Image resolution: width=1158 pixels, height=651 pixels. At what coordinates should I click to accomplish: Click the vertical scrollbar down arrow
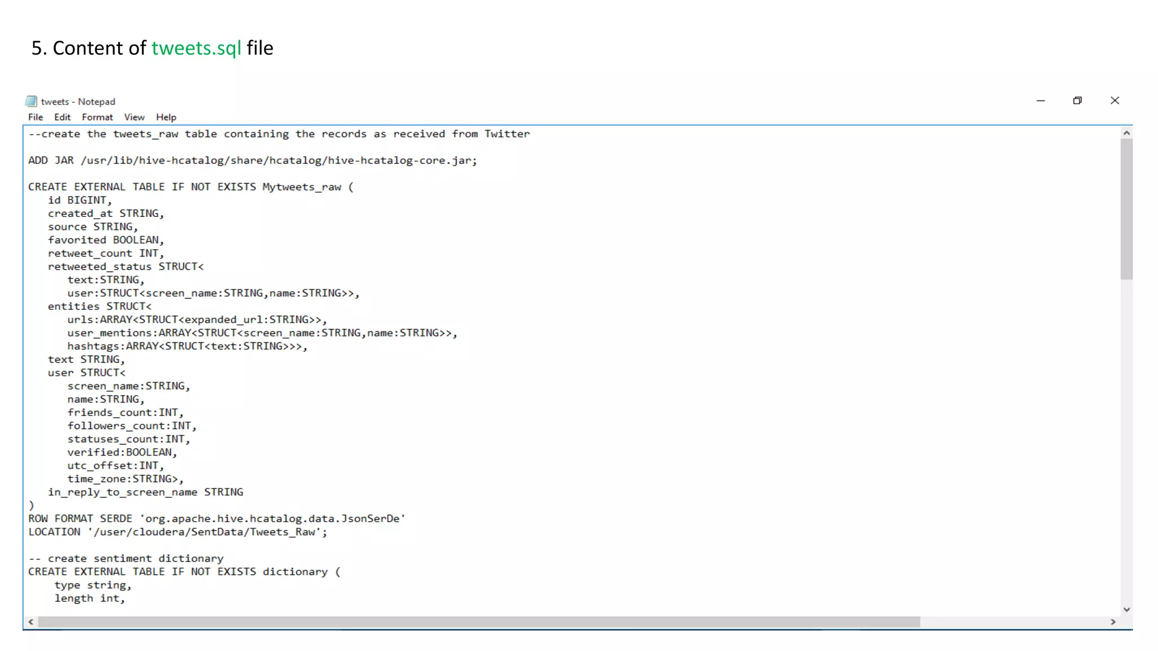click(1126, 609)
